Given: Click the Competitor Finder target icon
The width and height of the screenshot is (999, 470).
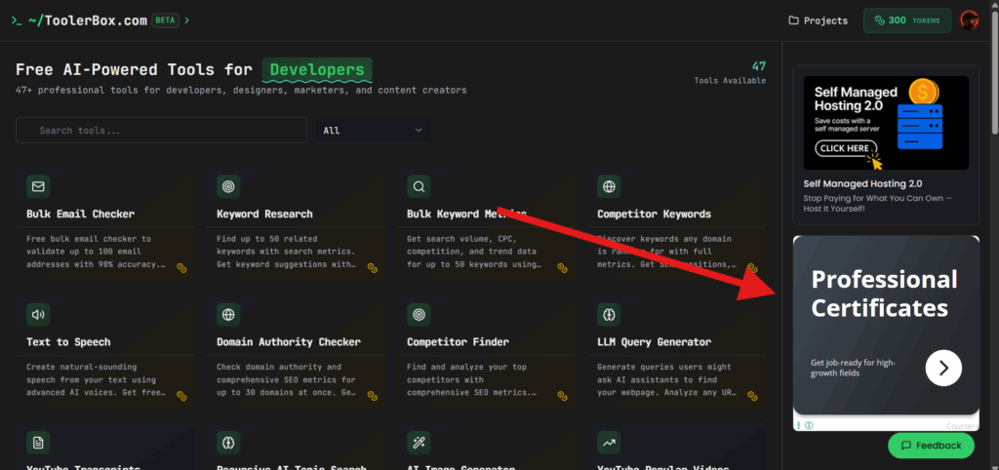Looking at the screenshot, I should 419,315.
